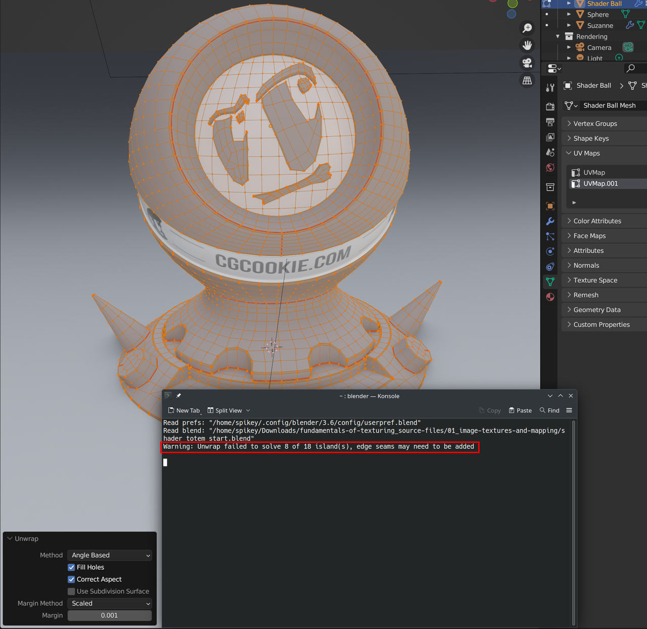Open the Collection properties tab
This screenshot has height=629, width=647.
click(550, 187)
